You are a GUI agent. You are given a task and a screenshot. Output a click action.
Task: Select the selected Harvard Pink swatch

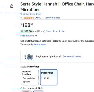coord(38,91)
